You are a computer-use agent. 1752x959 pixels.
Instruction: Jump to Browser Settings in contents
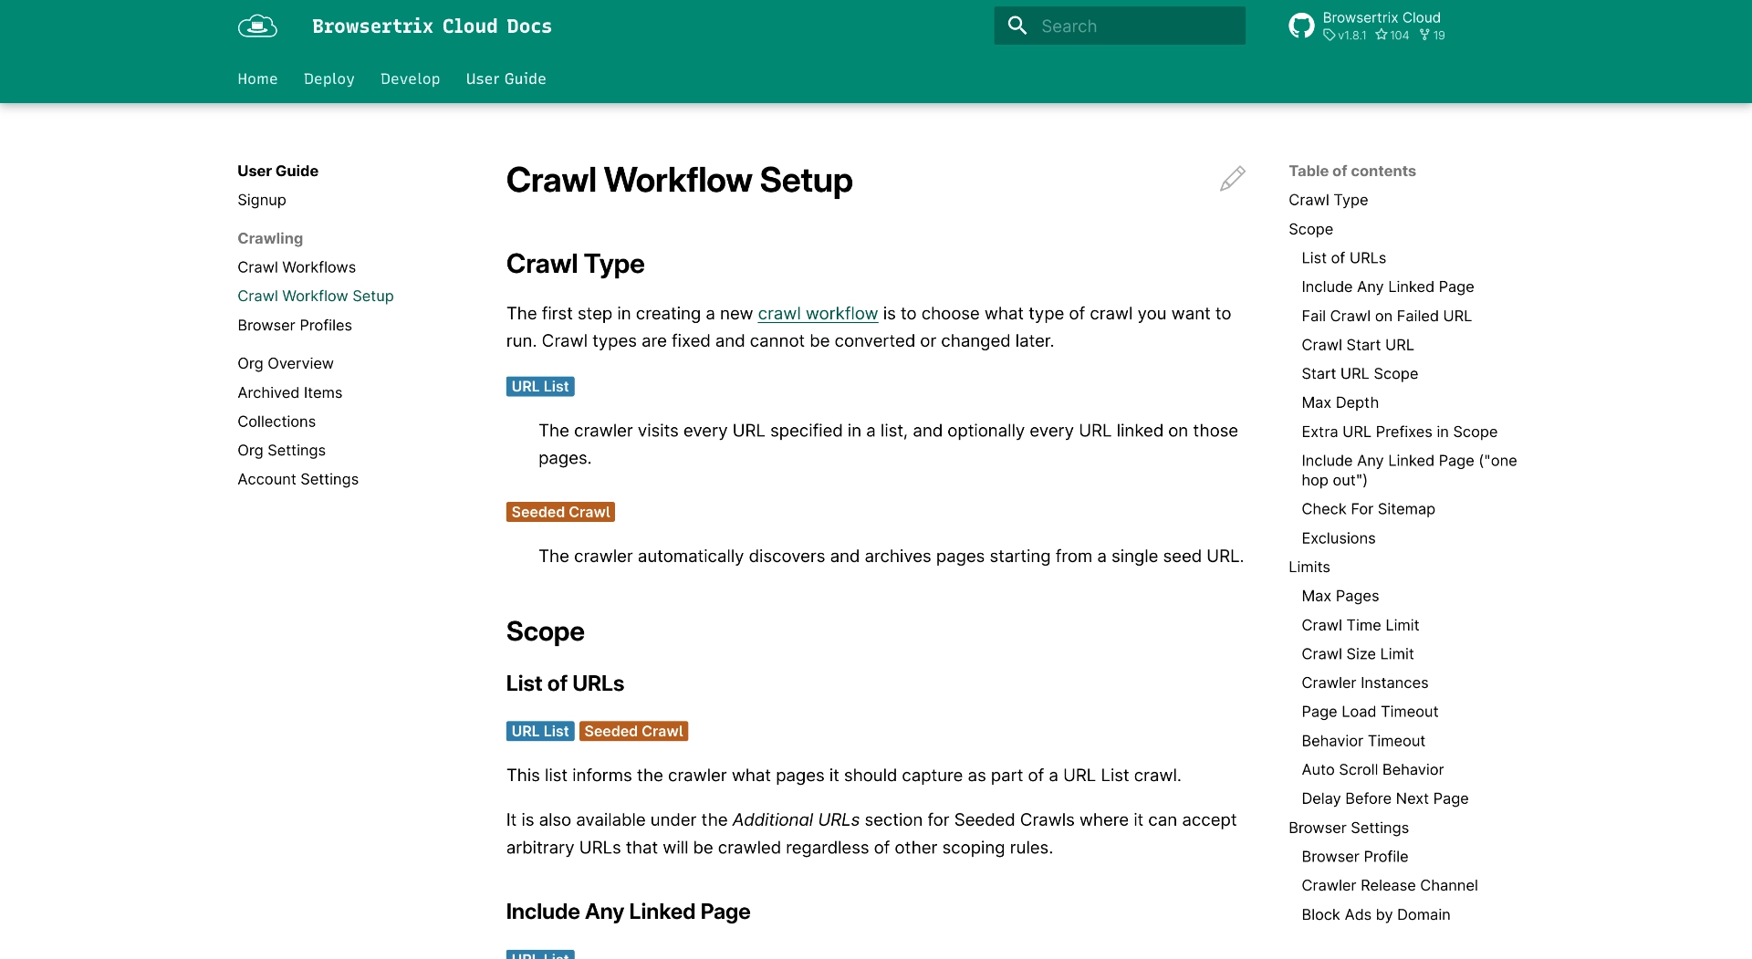[x=1348, y=828]
